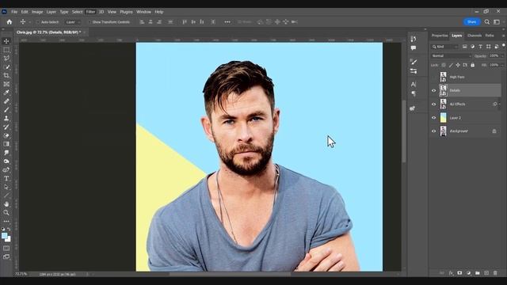Hide the NJ Effects layer
This screenshot has width=507, height=285.
coord(434,104)
